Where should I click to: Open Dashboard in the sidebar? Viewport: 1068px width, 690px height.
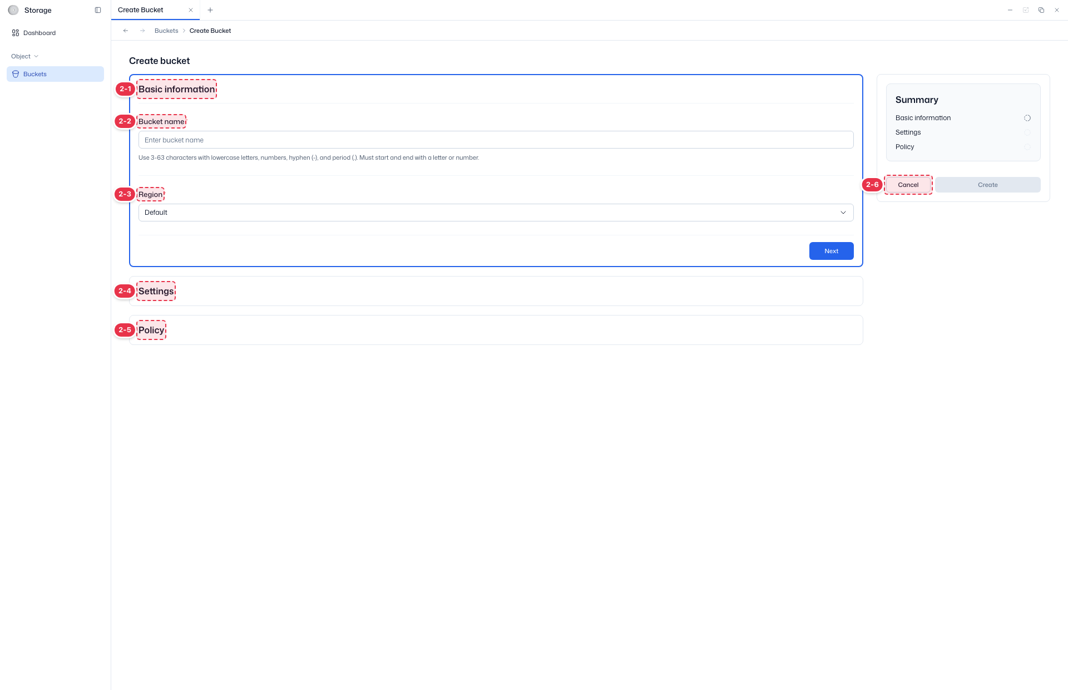coord(56,33)
